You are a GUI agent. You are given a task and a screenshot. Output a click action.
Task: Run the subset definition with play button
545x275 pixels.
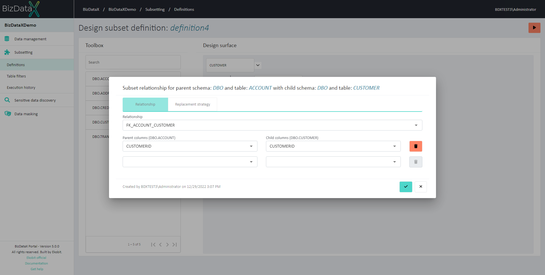[534, 28]
